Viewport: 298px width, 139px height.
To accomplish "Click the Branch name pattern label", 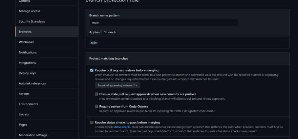I will coord(104,15).
